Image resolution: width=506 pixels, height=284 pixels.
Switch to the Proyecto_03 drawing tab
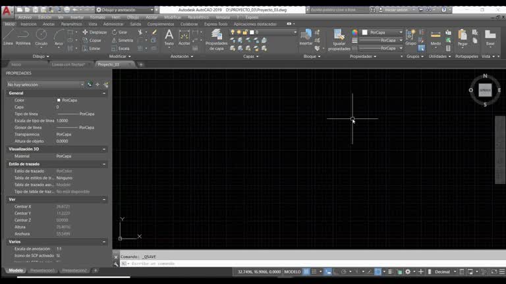click(x=109, y=64)
